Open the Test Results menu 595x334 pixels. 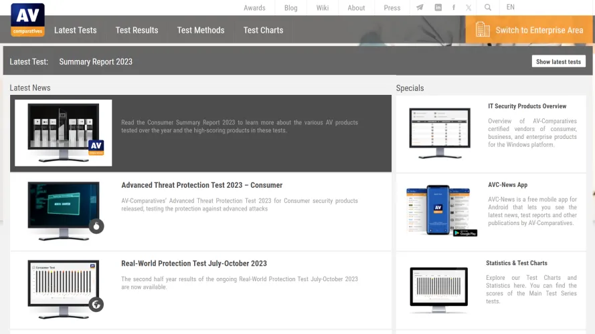(137, 30)
